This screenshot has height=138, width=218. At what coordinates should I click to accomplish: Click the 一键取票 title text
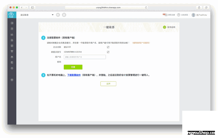109,27
